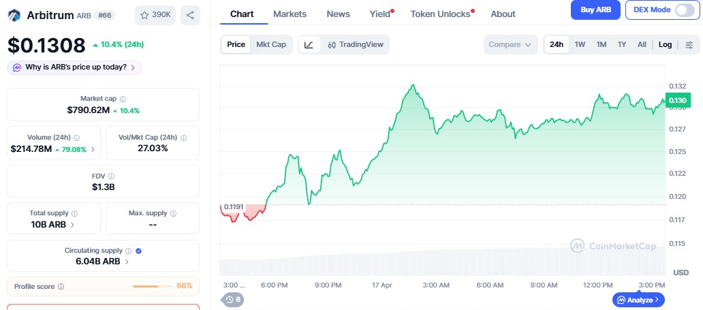Click the AI sparkle icon beside 'Why is ARB's price up'
The height and width of the screenshot is (310, 703).
click(x=17, y=67)
